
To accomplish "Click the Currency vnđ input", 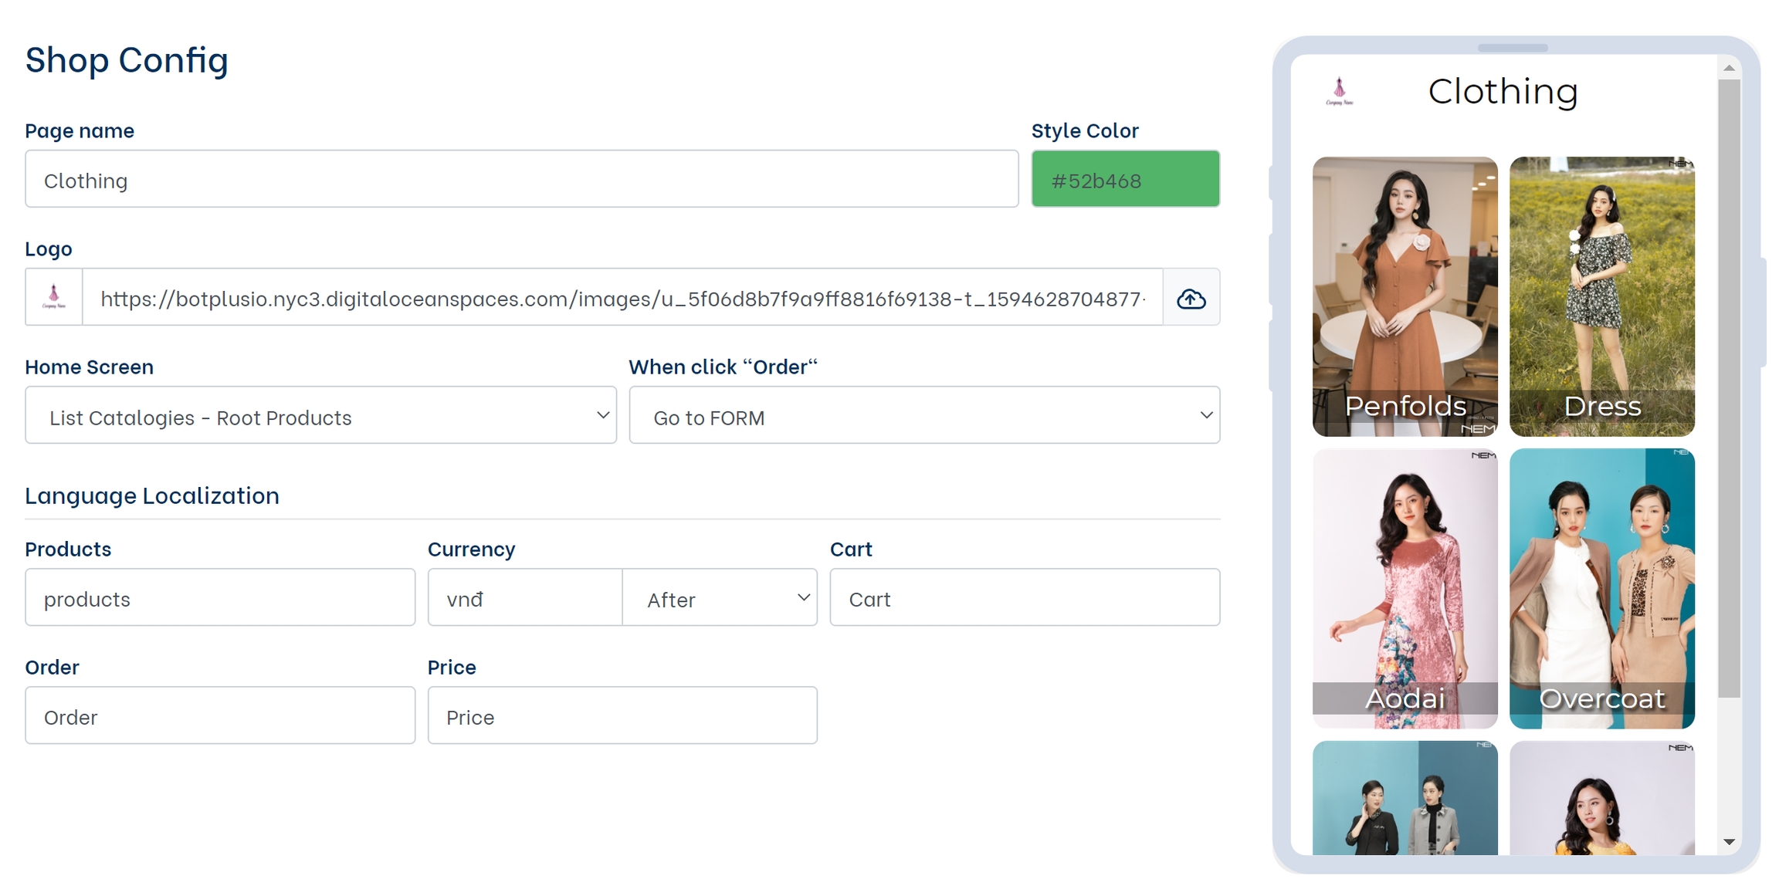I will pos(525,598).
